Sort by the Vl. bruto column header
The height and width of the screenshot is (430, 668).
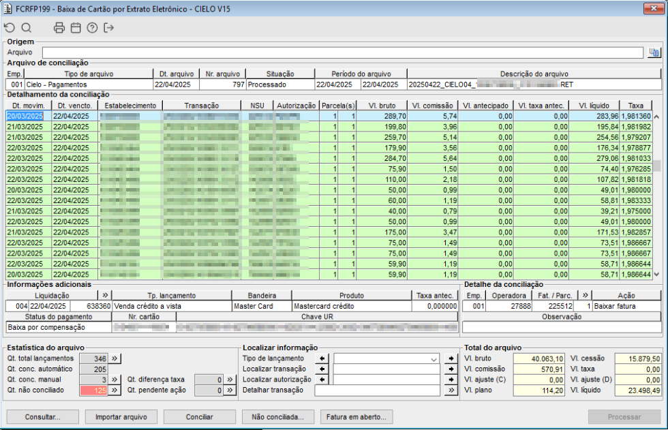(382, 106)
